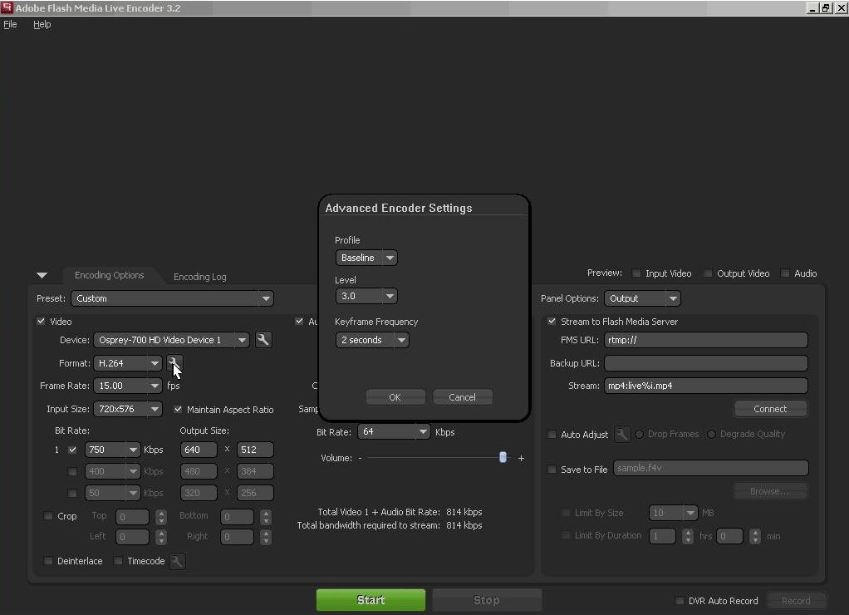Toggle Stream to Flash Media Server
The height and width of the screenshot is (615, 849).
click(552, 322)
